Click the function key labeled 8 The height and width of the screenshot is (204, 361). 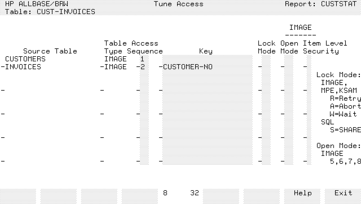165,193
